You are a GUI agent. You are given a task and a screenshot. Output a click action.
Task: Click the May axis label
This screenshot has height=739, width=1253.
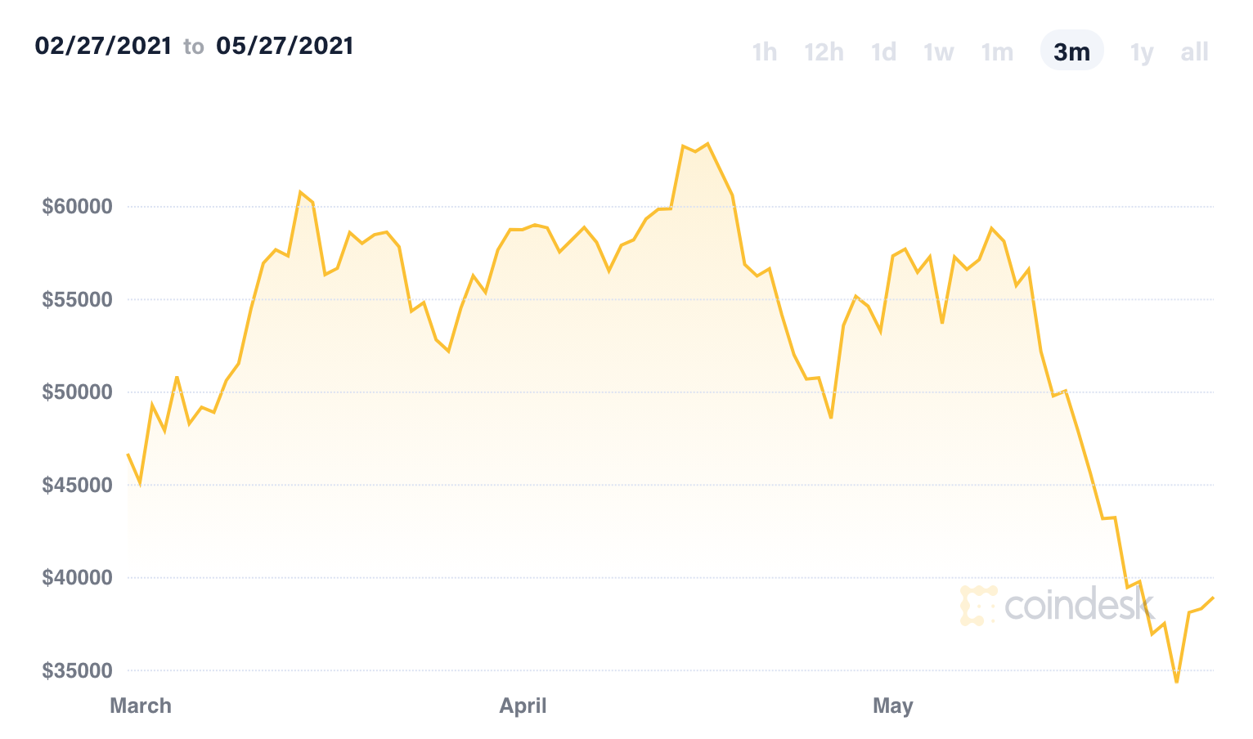(892, 705)
